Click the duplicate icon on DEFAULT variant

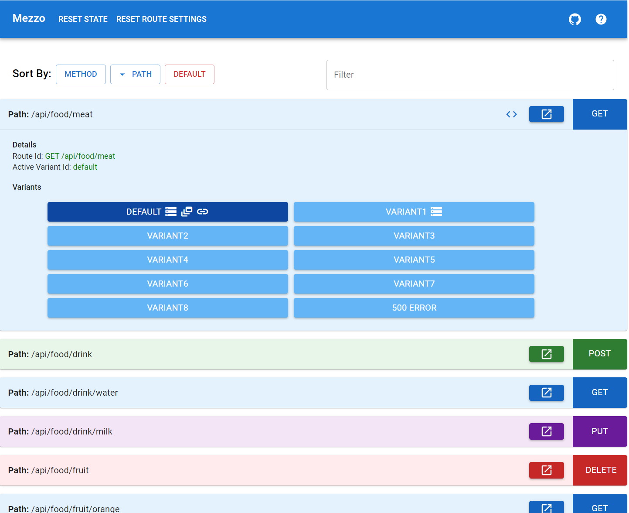tap(187, 212)
